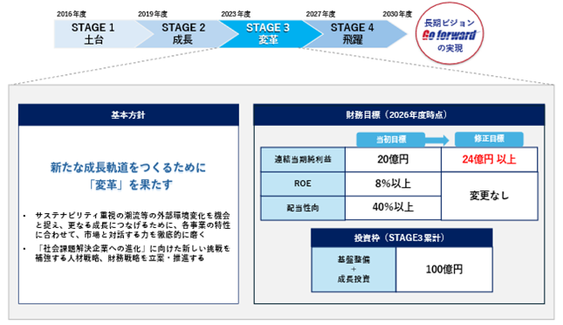Image resolution: width=563 pixels, height=325 pixels.
Task: Click the arrow between 当初目標 and 修正目標
Action: [x=437, y=140]
